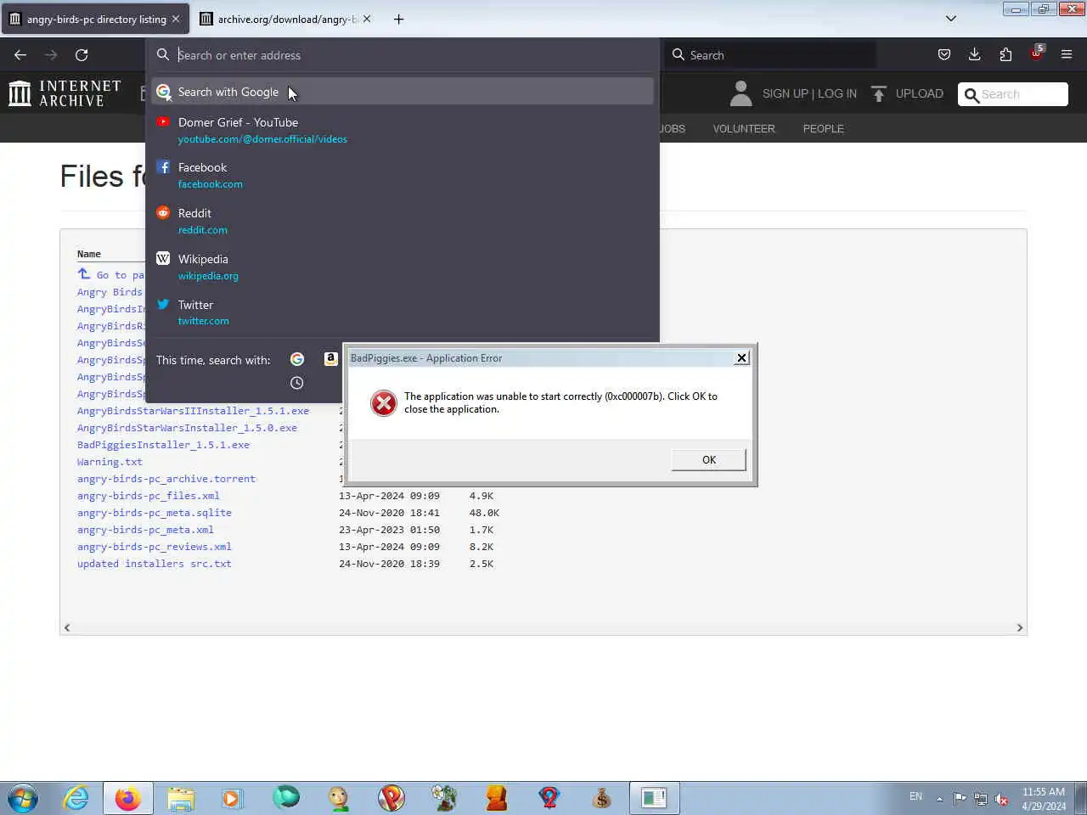Open AngryBirdsStarWarsIIInstaller_1.5.1.exe link
1087x815 pixels.
[193, 411]
